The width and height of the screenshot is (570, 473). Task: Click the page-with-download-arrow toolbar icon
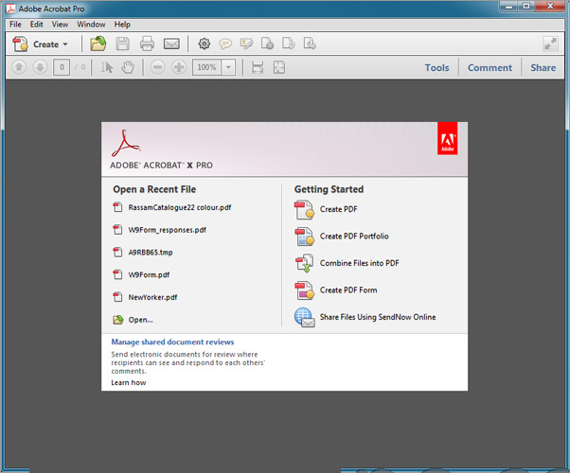pos(310,44)
